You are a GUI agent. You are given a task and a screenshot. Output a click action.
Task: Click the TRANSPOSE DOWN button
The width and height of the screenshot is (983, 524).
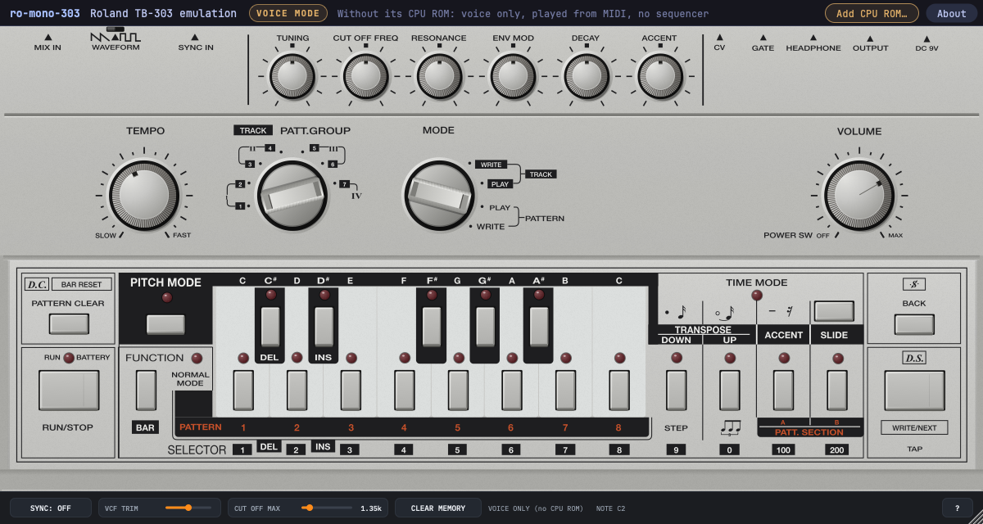pos(676,391)
